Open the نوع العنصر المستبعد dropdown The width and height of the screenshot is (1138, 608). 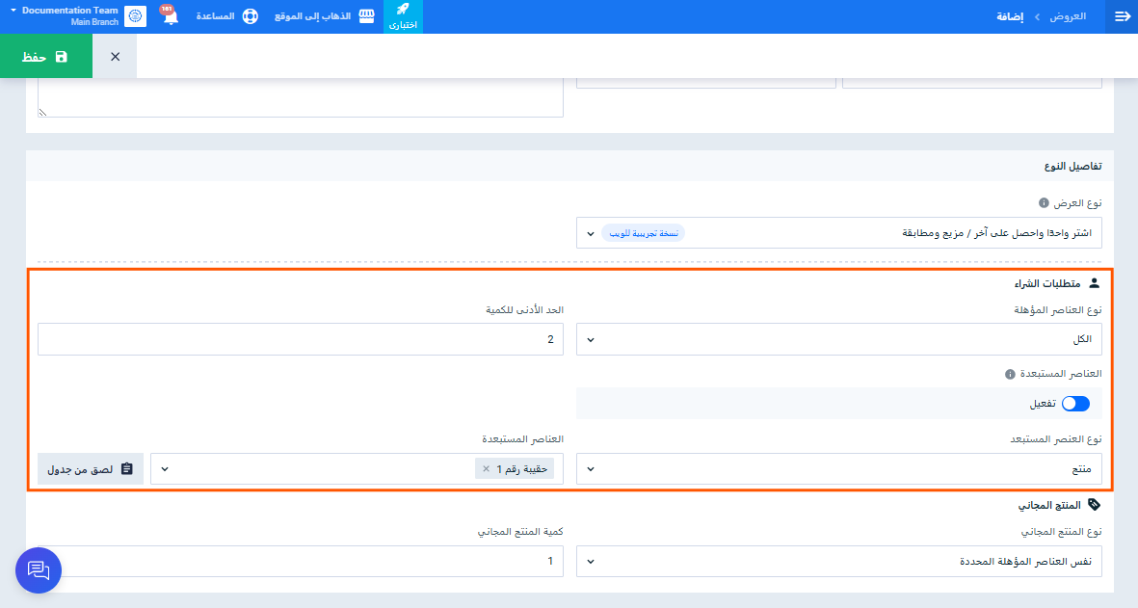(839, 469)
